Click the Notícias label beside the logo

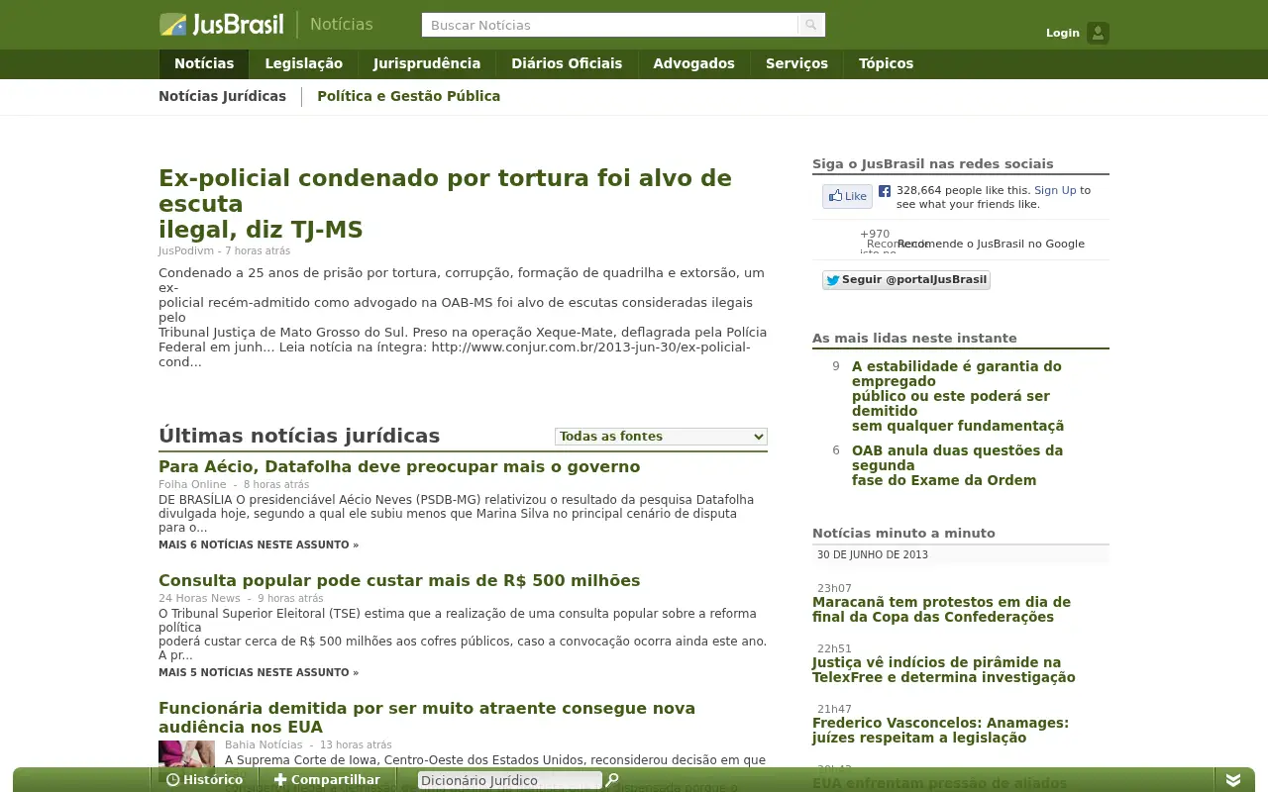coord(341,25)
